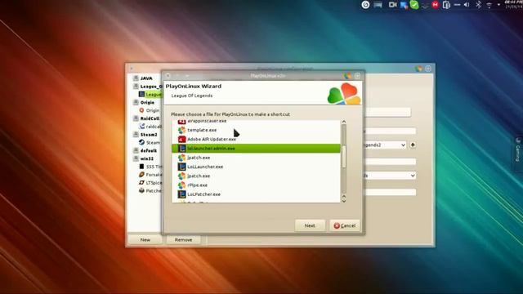The height and width of the screenshot is (294, 523).
Task: Click the text field above gends2 dropdown
Action: [391, 131]
